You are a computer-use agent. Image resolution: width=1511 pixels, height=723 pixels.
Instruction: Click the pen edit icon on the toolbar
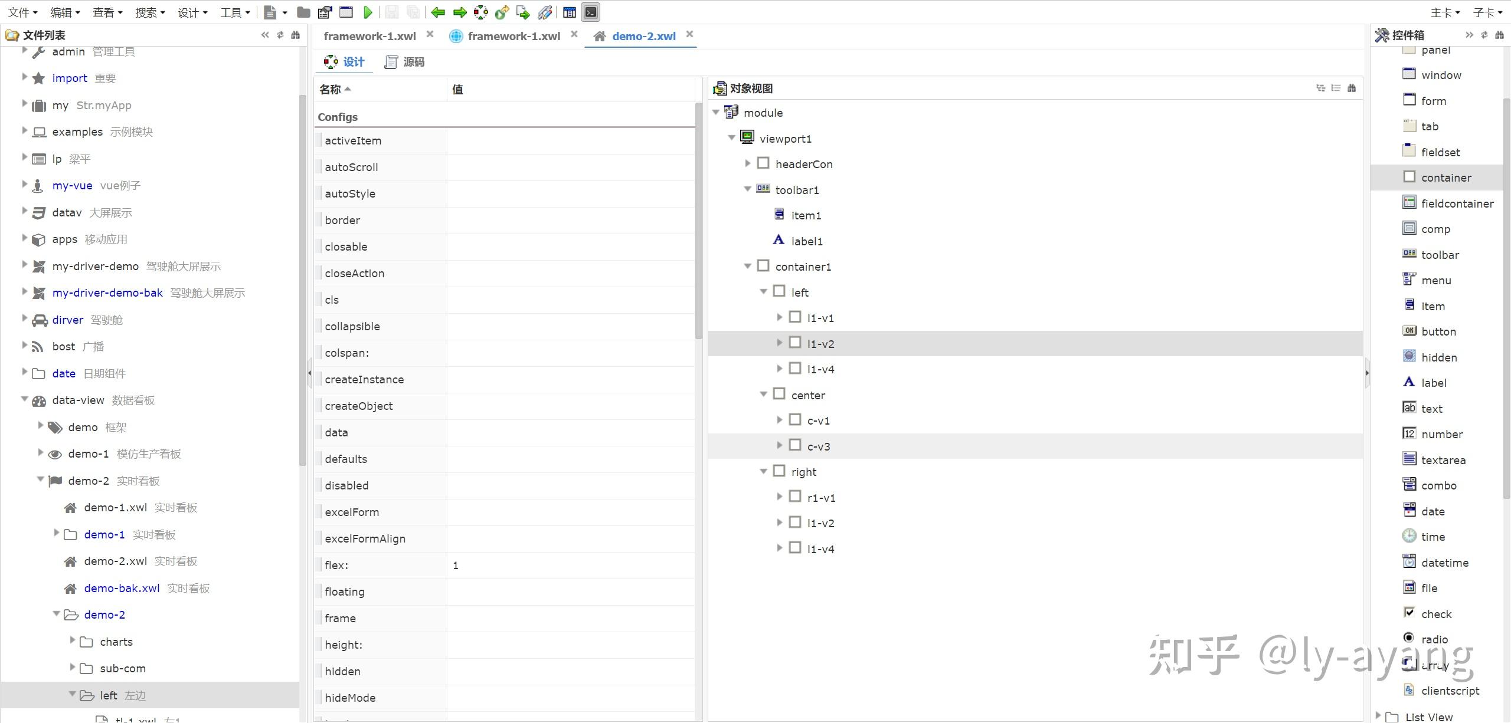tap(544, 12)
